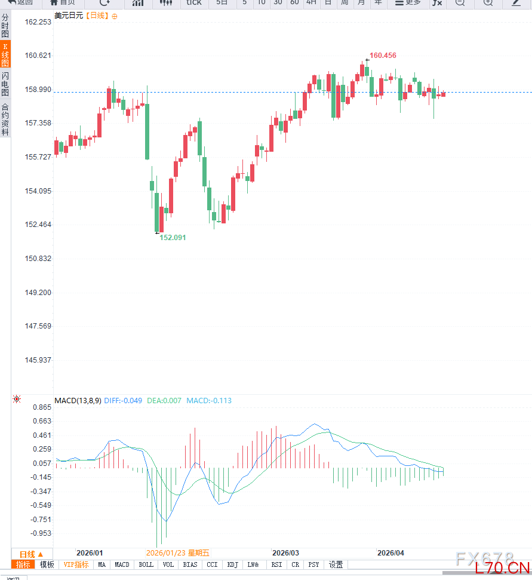Click the red MACD settings icon
The image size is (532, 580).
pos(17,399)
